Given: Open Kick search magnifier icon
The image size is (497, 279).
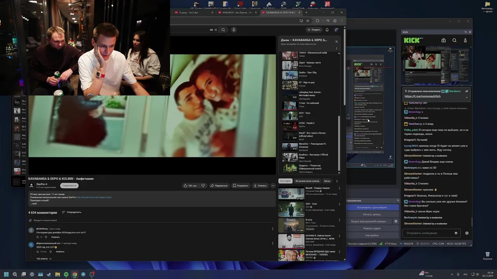Looking at the screenshot, I should click(x=454, y=40).
